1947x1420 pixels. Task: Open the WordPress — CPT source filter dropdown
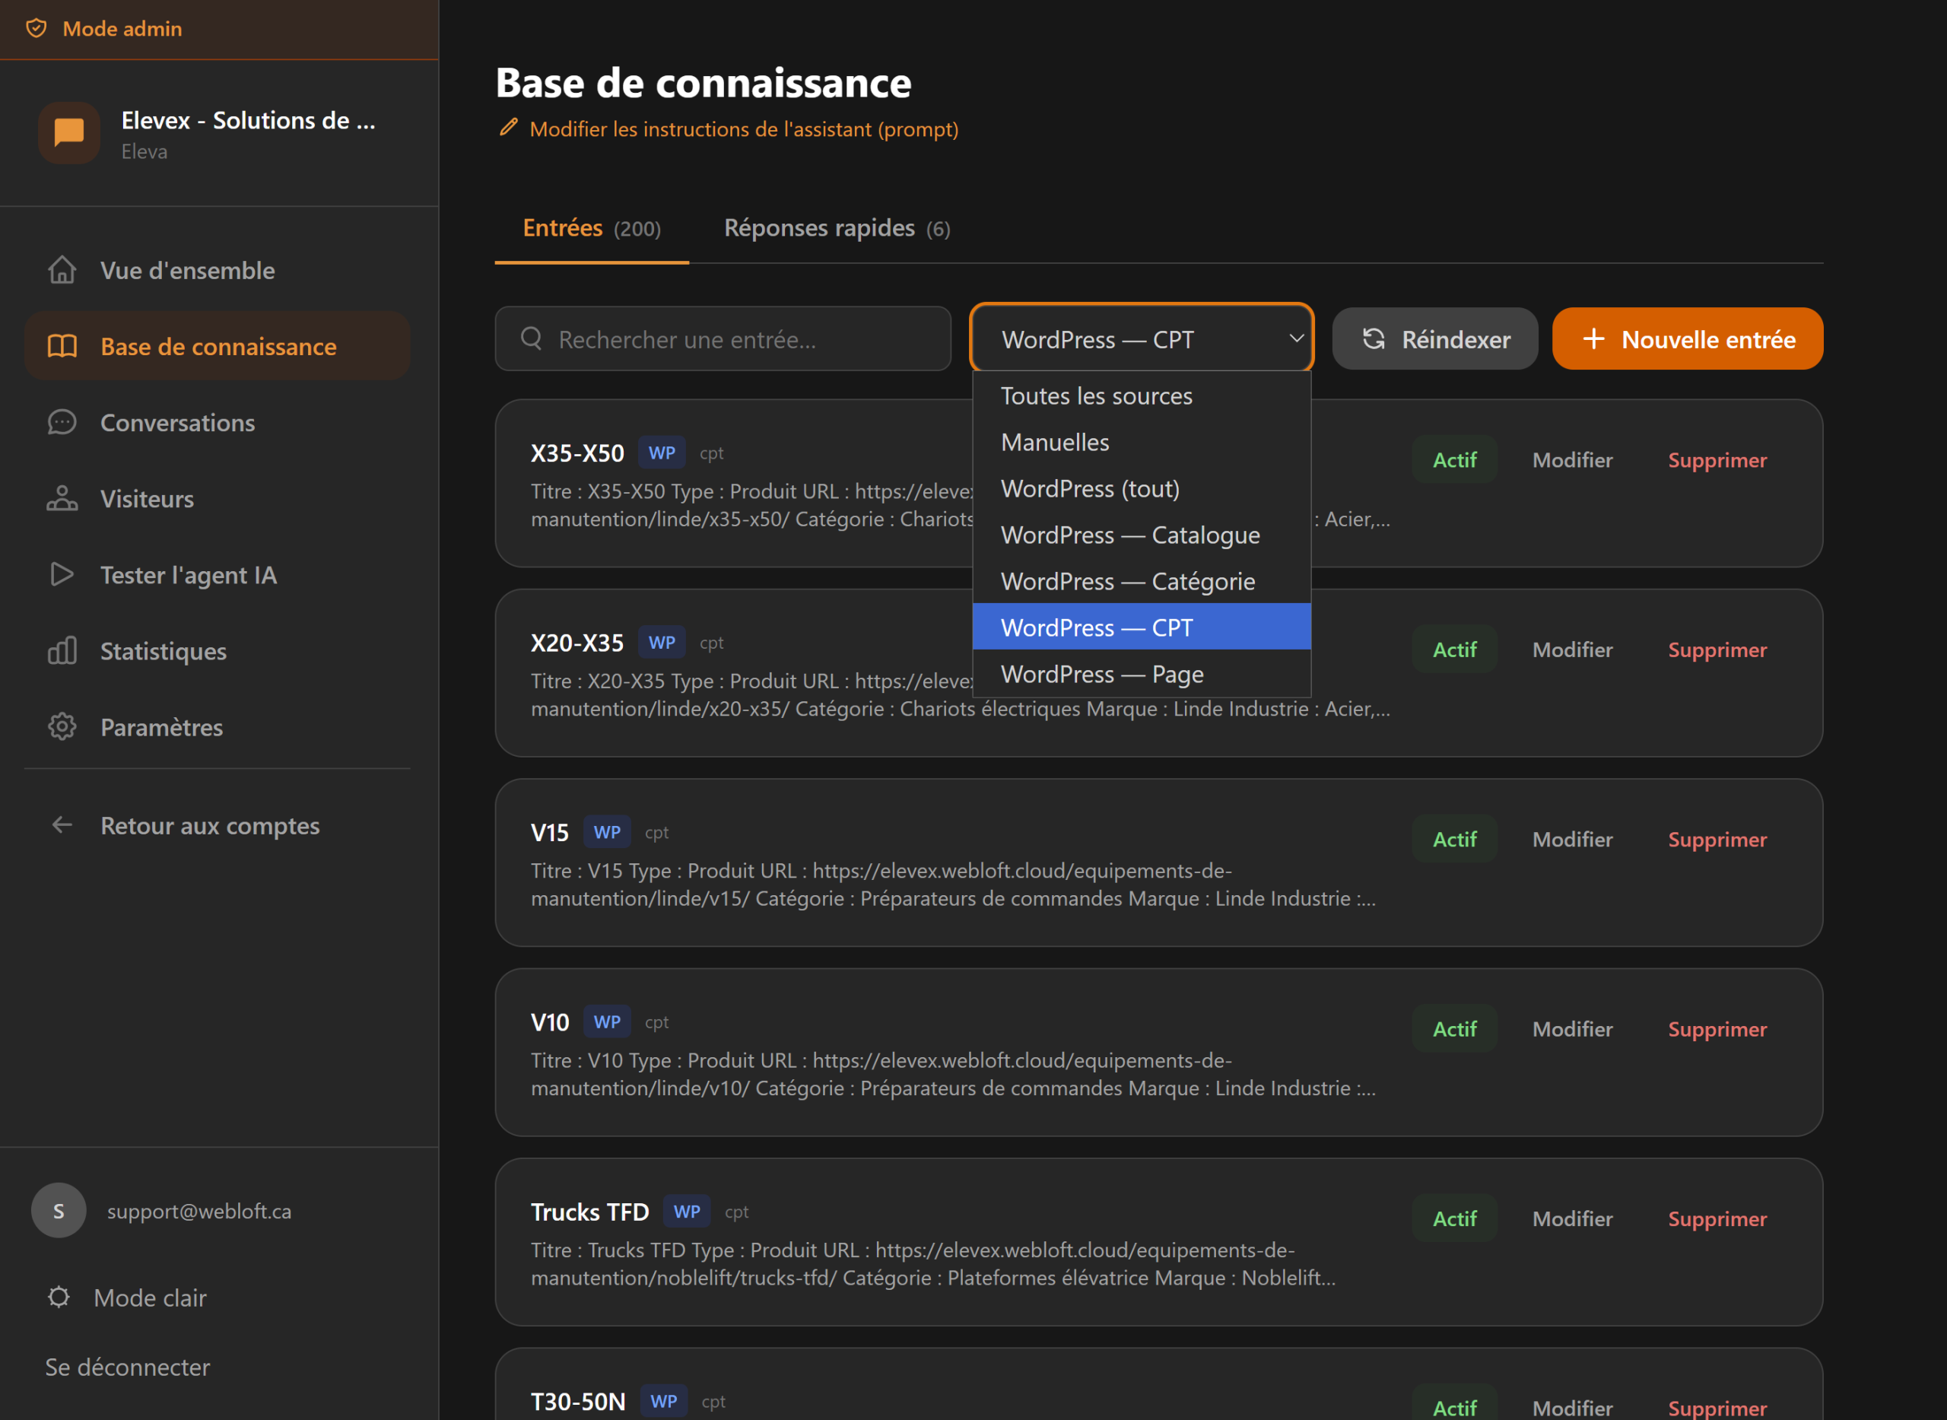pyautogui.click(x=1142, y=338)
